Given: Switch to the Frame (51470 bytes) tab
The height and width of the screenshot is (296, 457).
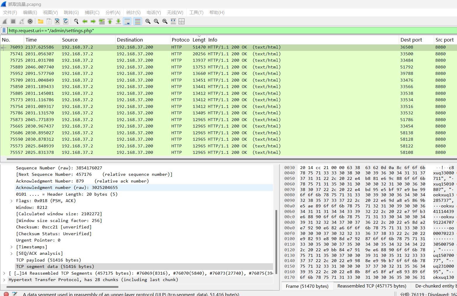Looking at the screenshot, I should (x=307, y=286).
